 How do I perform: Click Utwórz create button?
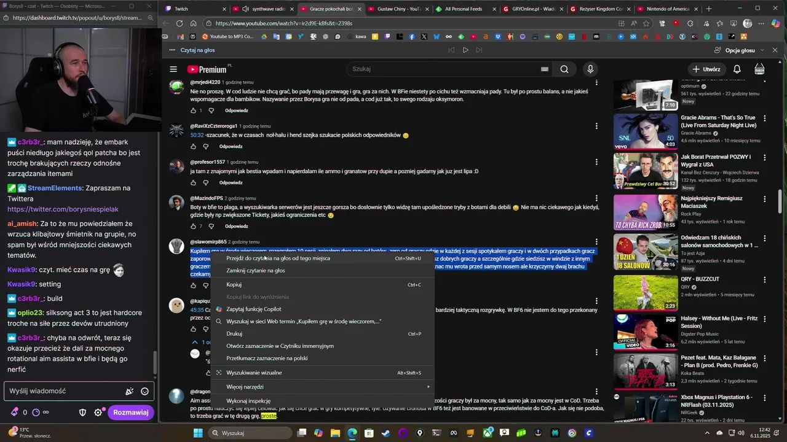pos(706,69)
